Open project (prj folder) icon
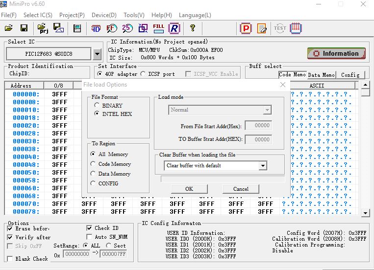The image size is (374, 270). point(43,28)
